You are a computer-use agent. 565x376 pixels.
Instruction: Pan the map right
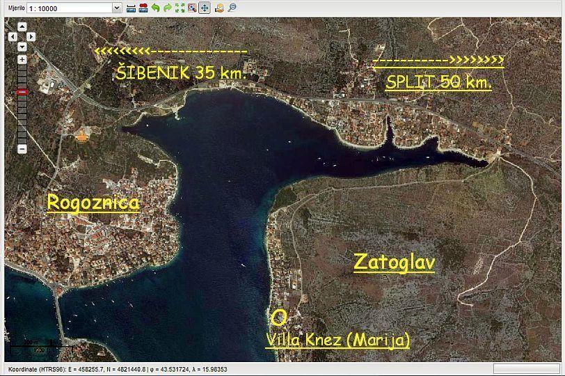click(x=31, y=36)
